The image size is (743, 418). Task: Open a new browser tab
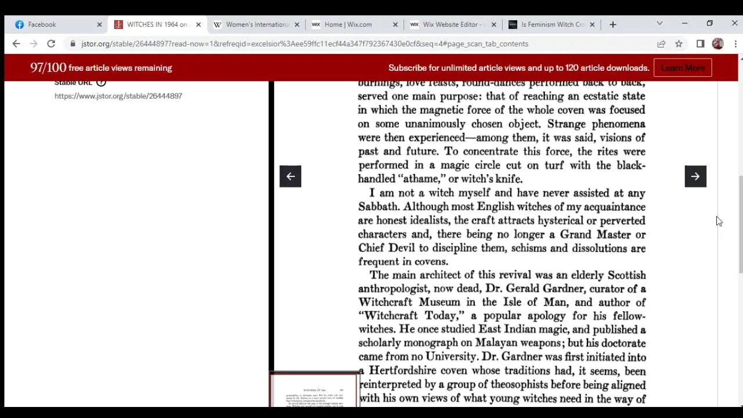click(612, 24)
